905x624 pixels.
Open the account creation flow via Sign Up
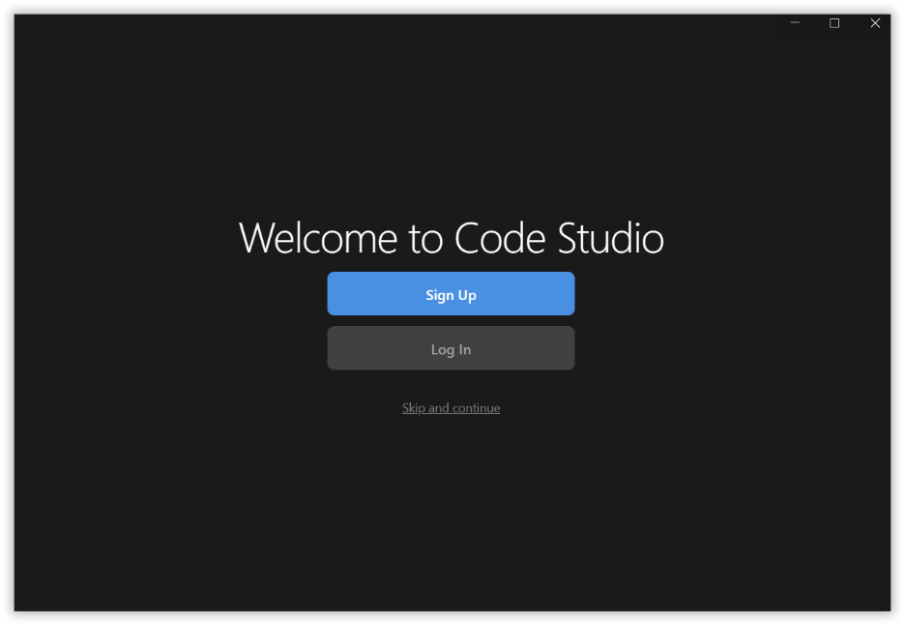pos(451,293)
